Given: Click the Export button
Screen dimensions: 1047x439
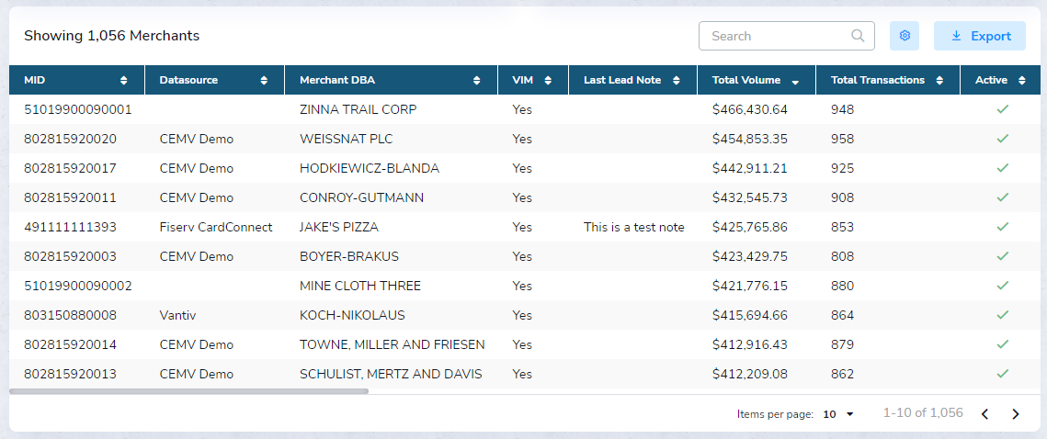Looking at the screenshot, I should pyautogui.click(x=980, y=36).
